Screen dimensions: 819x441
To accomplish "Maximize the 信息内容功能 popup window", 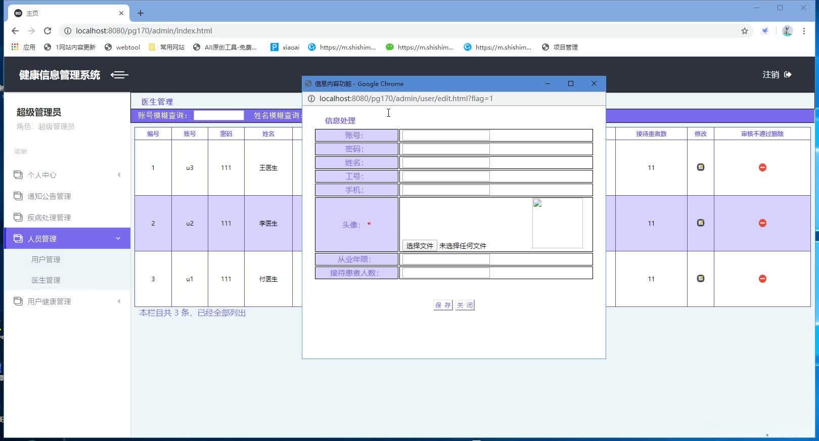I will [x=571, y=83].
